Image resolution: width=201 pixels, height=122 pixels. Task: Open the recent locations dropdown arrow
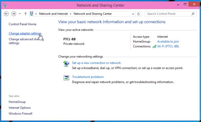[20, 14]
